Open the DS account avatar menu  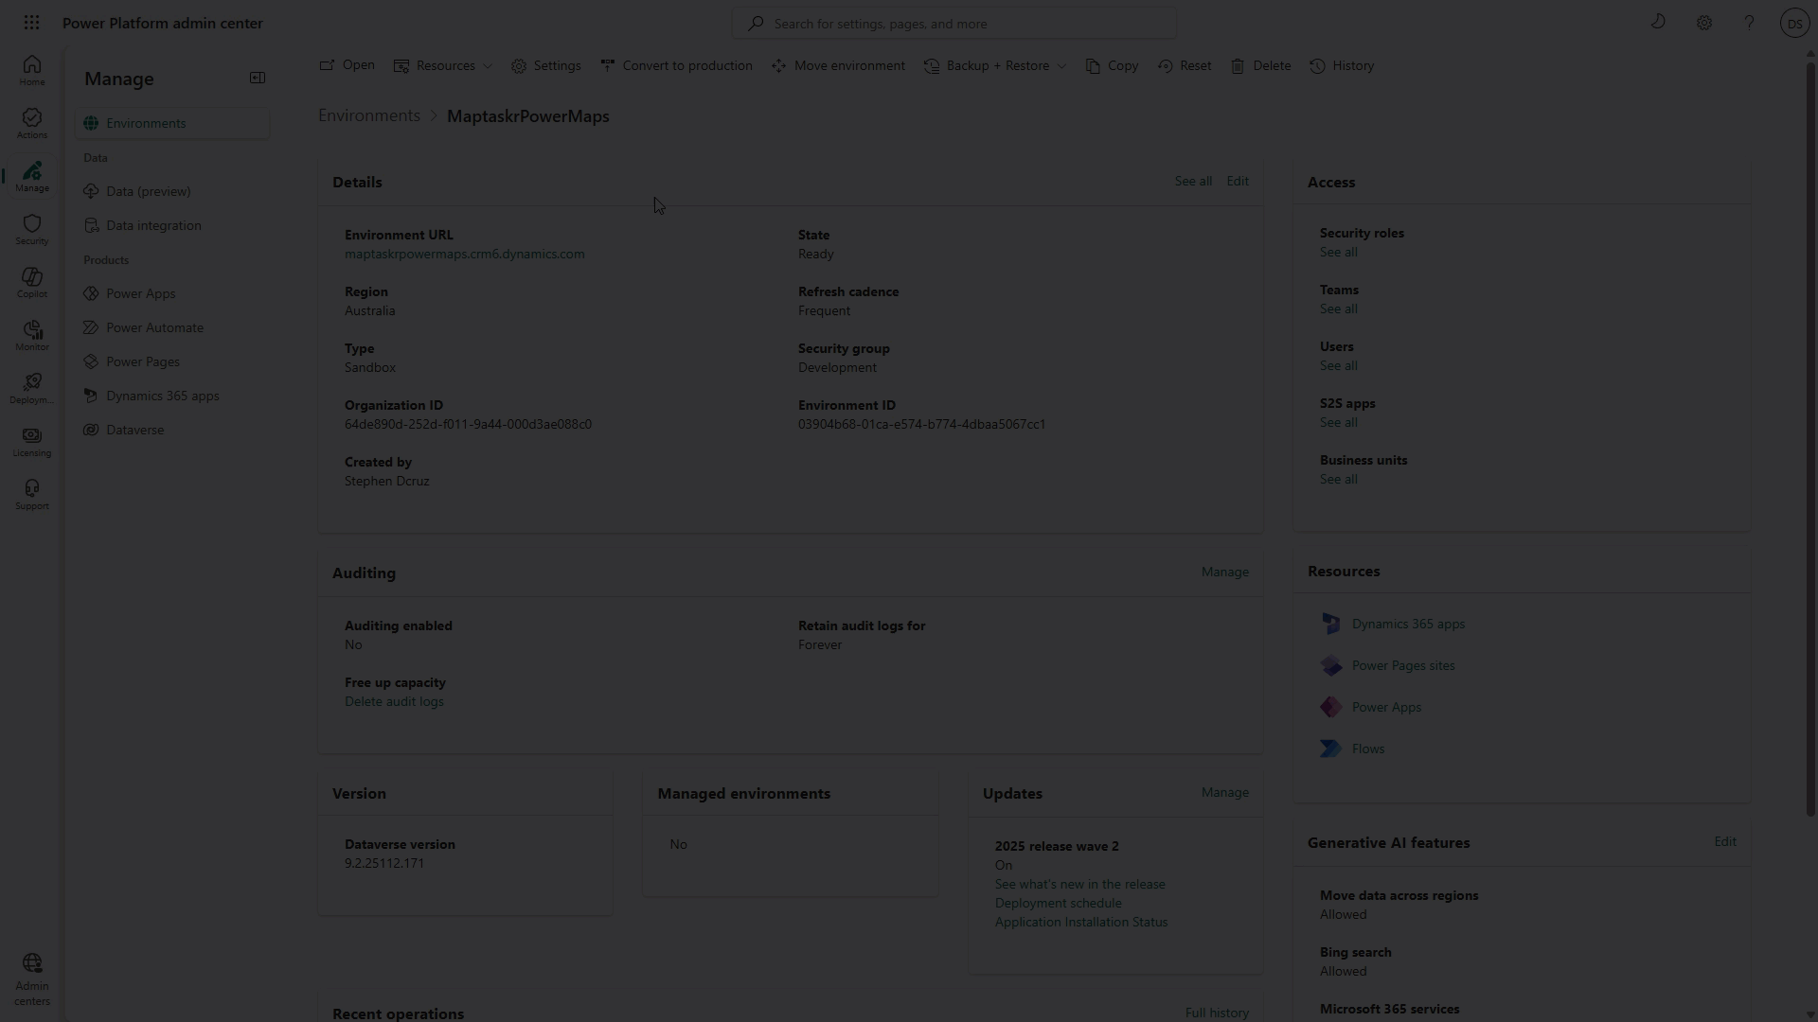pos(1794,22)
